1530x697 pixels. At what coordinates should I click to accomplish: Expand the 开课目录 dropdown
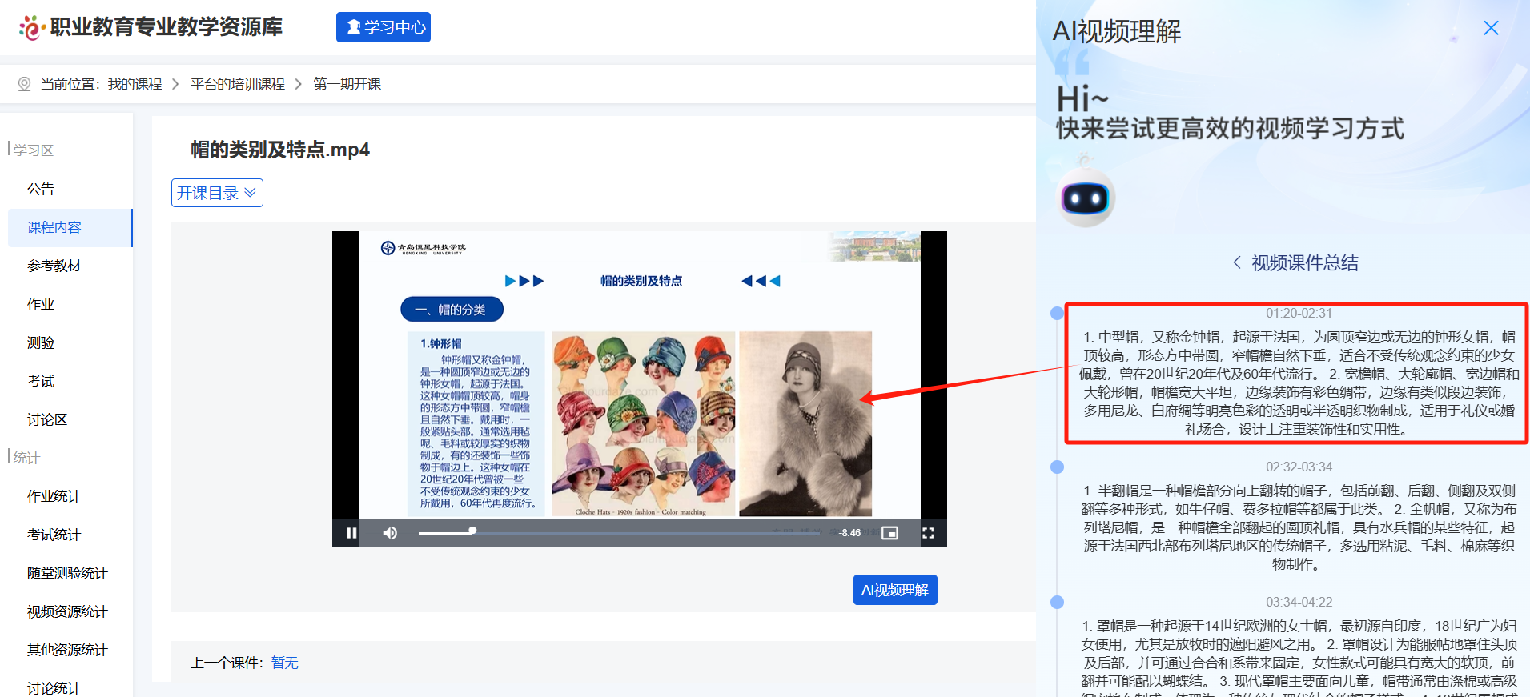(x=217, y=193)
